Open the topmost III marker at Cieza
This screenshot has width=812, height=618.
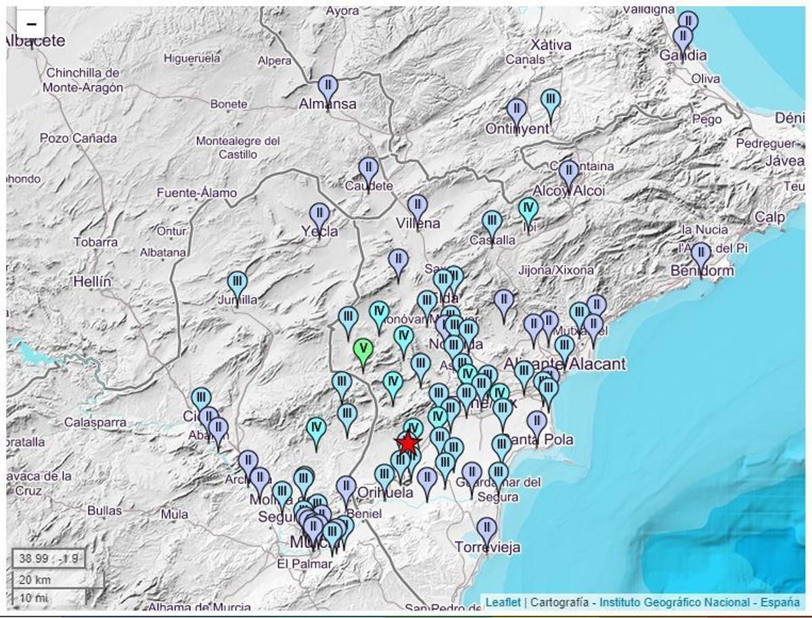tap(201, 403)
